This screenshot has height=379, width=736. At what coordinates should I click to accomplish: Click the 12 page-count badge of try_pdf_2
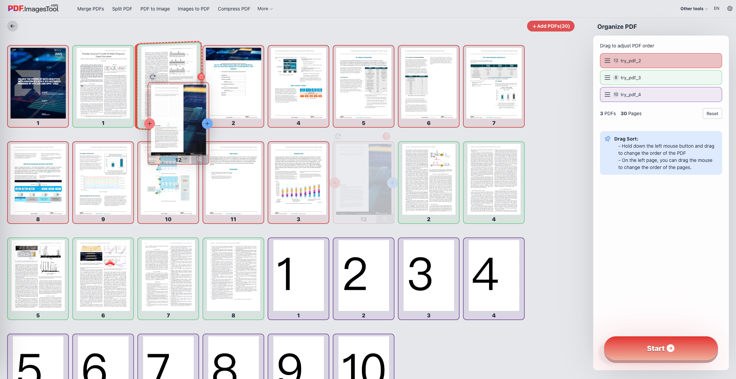click(x=616, y=61)
